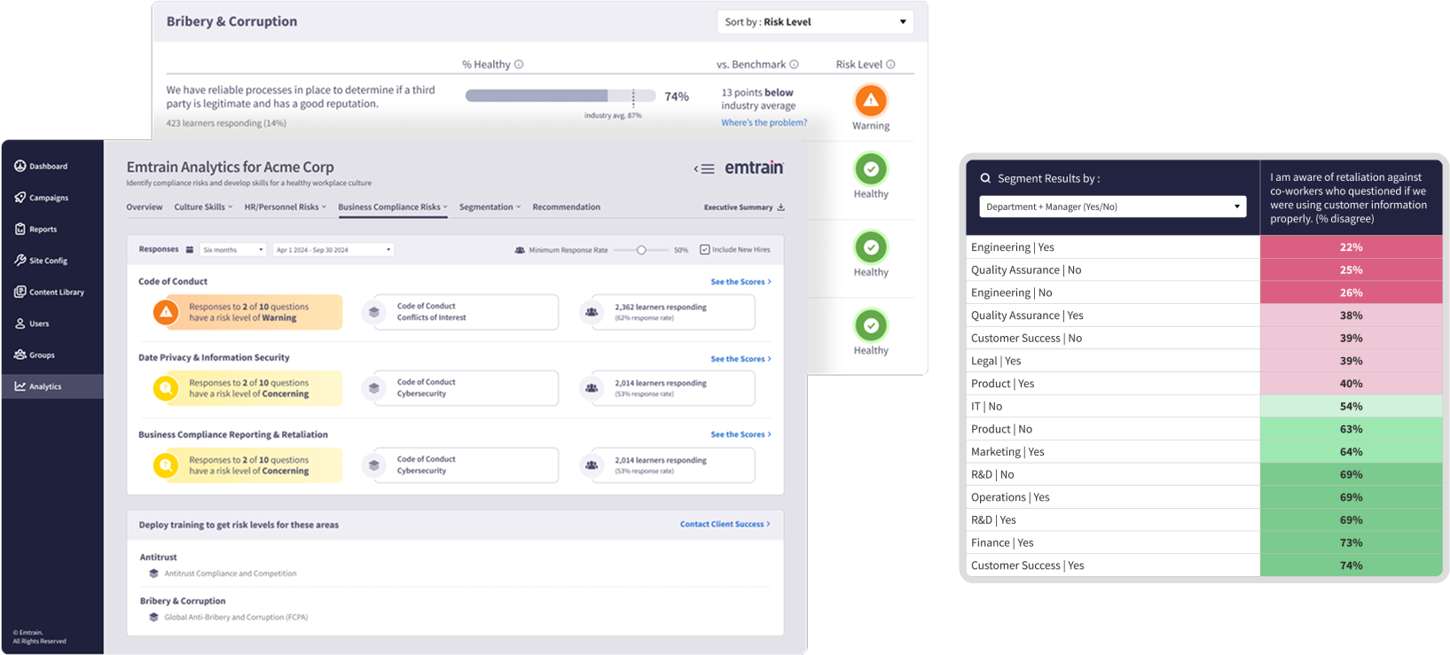The height and width of the screenshot is (655, 1450).
Task: Click the Where's the problem? link
Action: coord(764,122)
